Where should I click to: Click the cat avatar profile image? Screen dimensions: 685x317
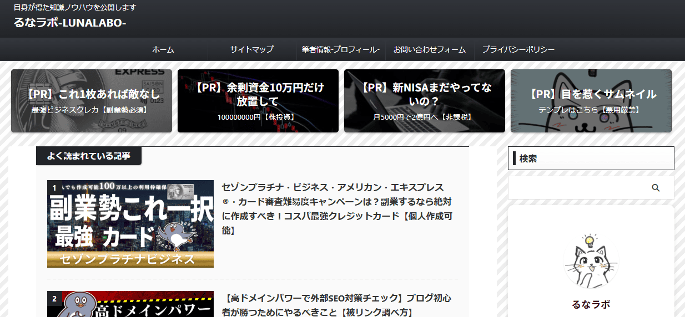point(591,261)
